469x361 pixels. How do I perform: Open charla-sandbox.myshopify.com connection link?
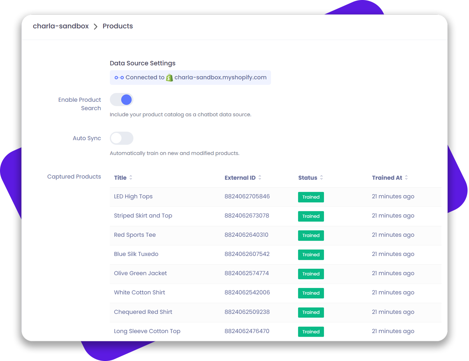220,77
